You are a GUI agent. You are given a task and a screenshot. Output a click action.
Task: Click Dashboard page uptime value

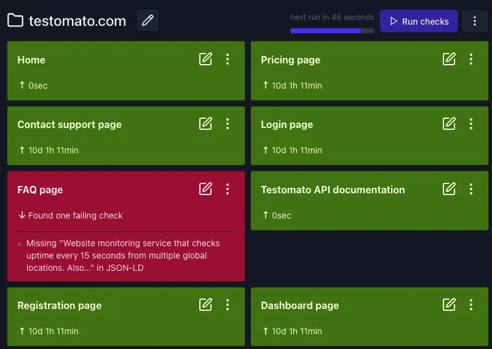[297, 331]
